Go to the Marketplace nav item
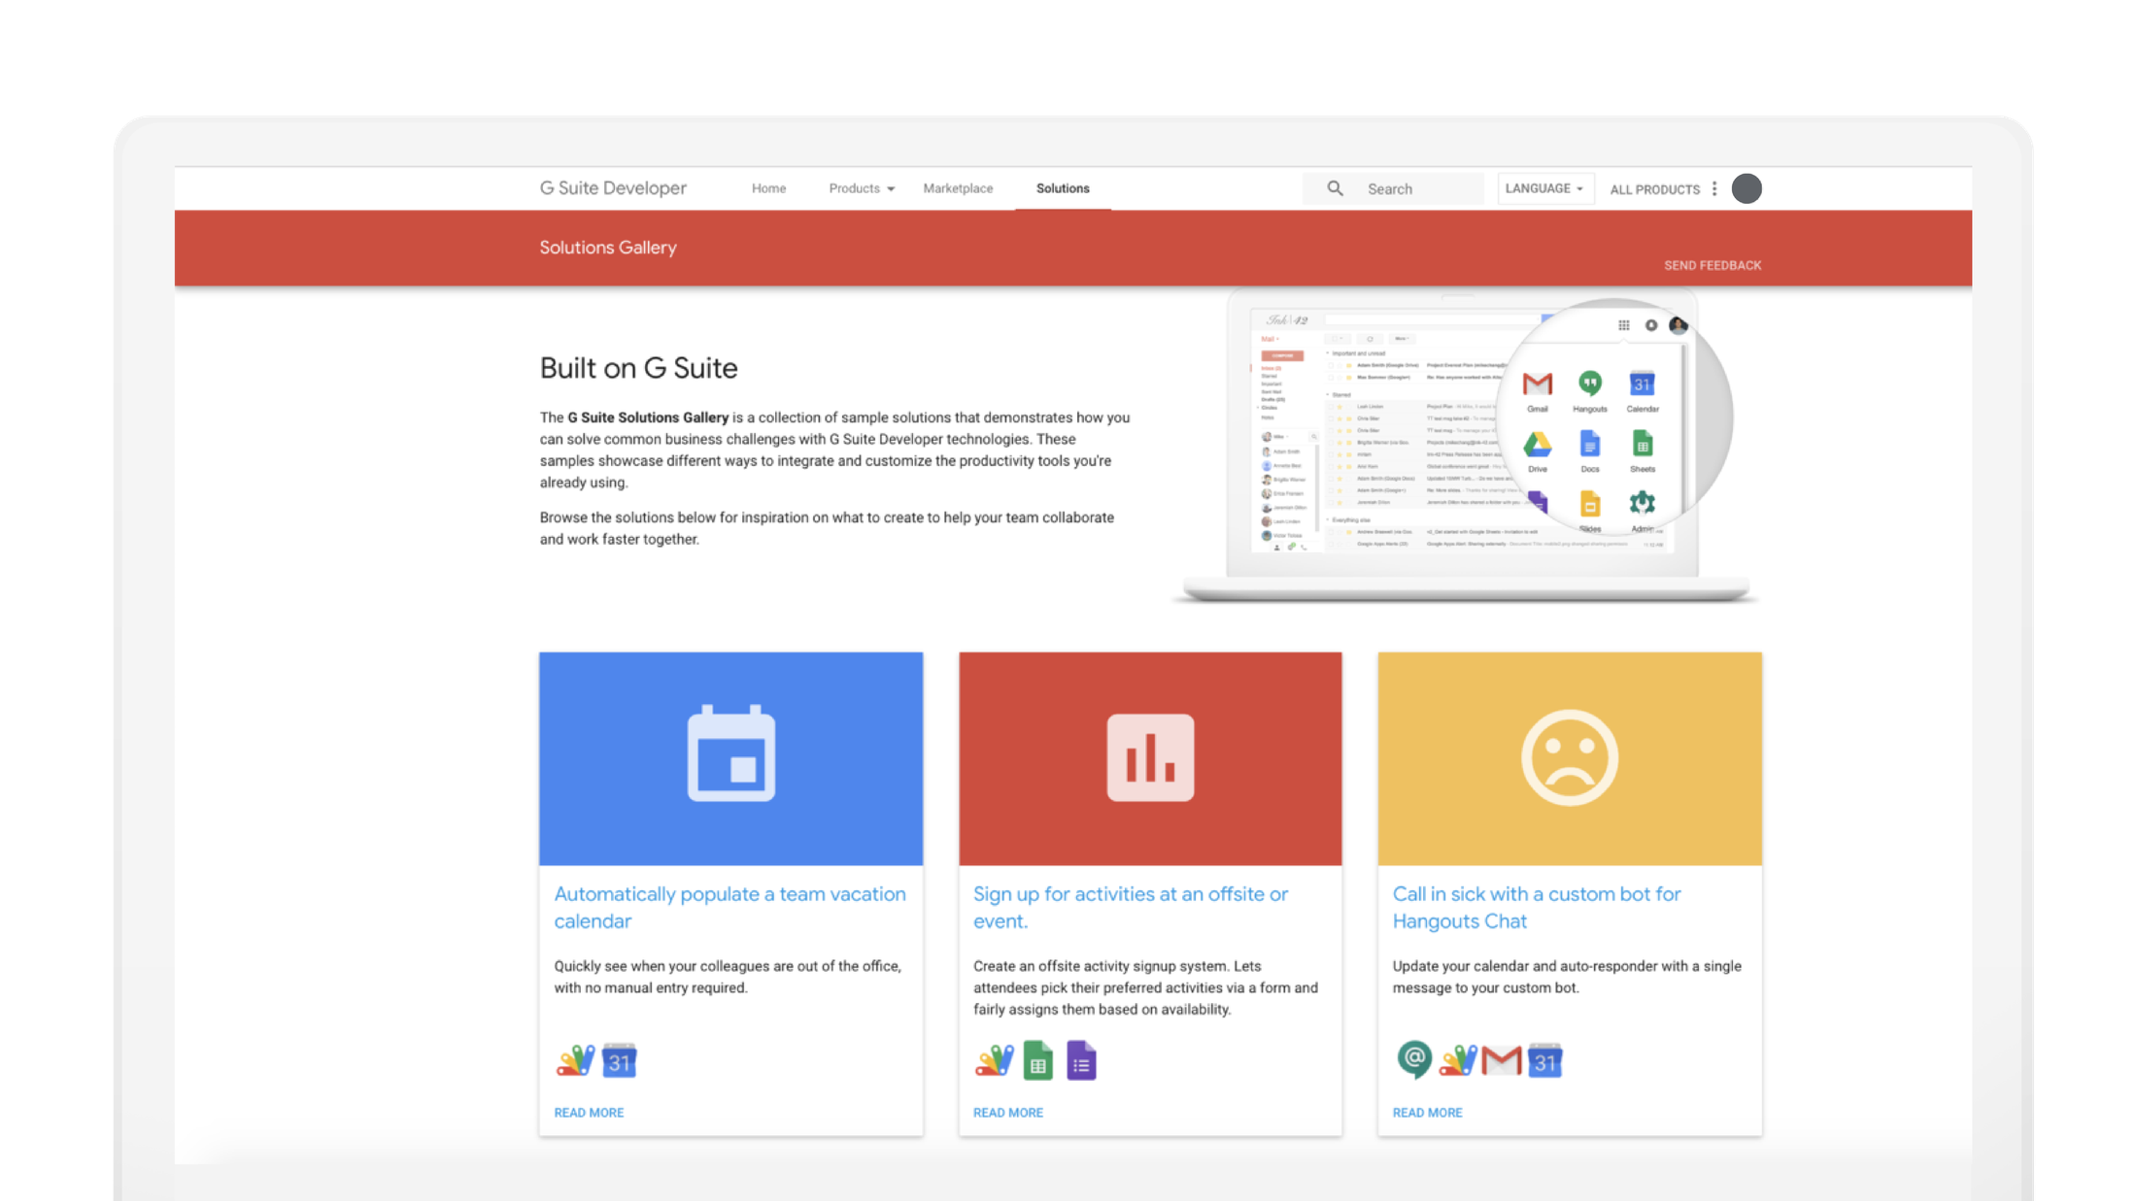Image resolution: width=2137 pixels, height=1201 pixels. tap(958, 188)
